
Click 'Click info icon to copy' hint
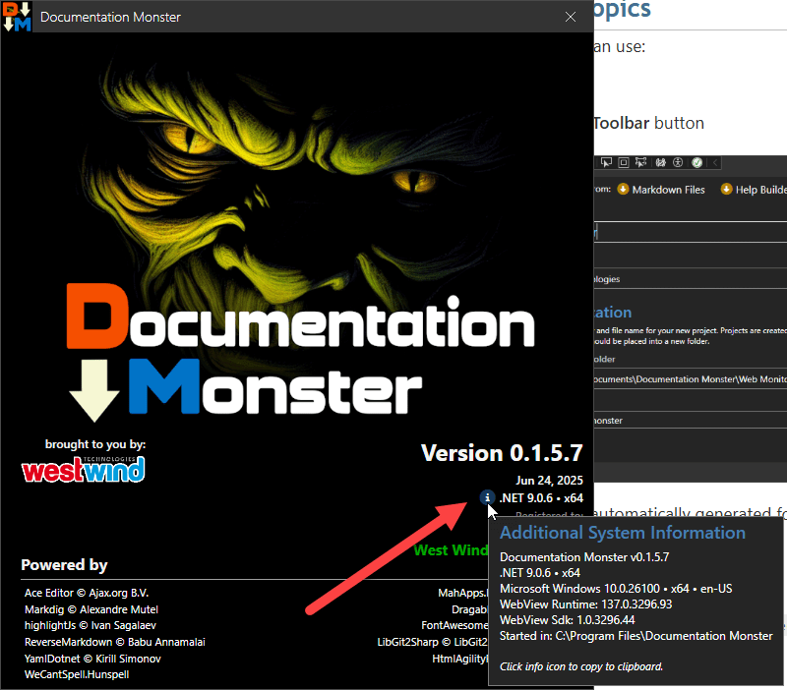581,666
